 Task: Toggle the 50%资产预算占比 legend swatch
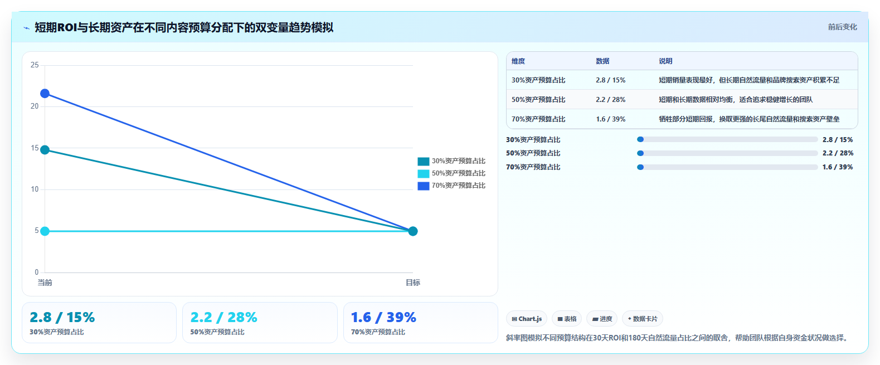coord(424,173)
